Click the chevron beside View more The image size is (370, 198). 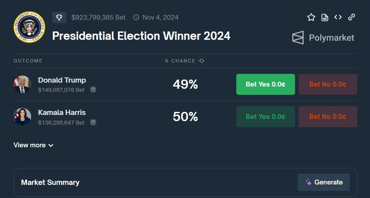point(51,146)
